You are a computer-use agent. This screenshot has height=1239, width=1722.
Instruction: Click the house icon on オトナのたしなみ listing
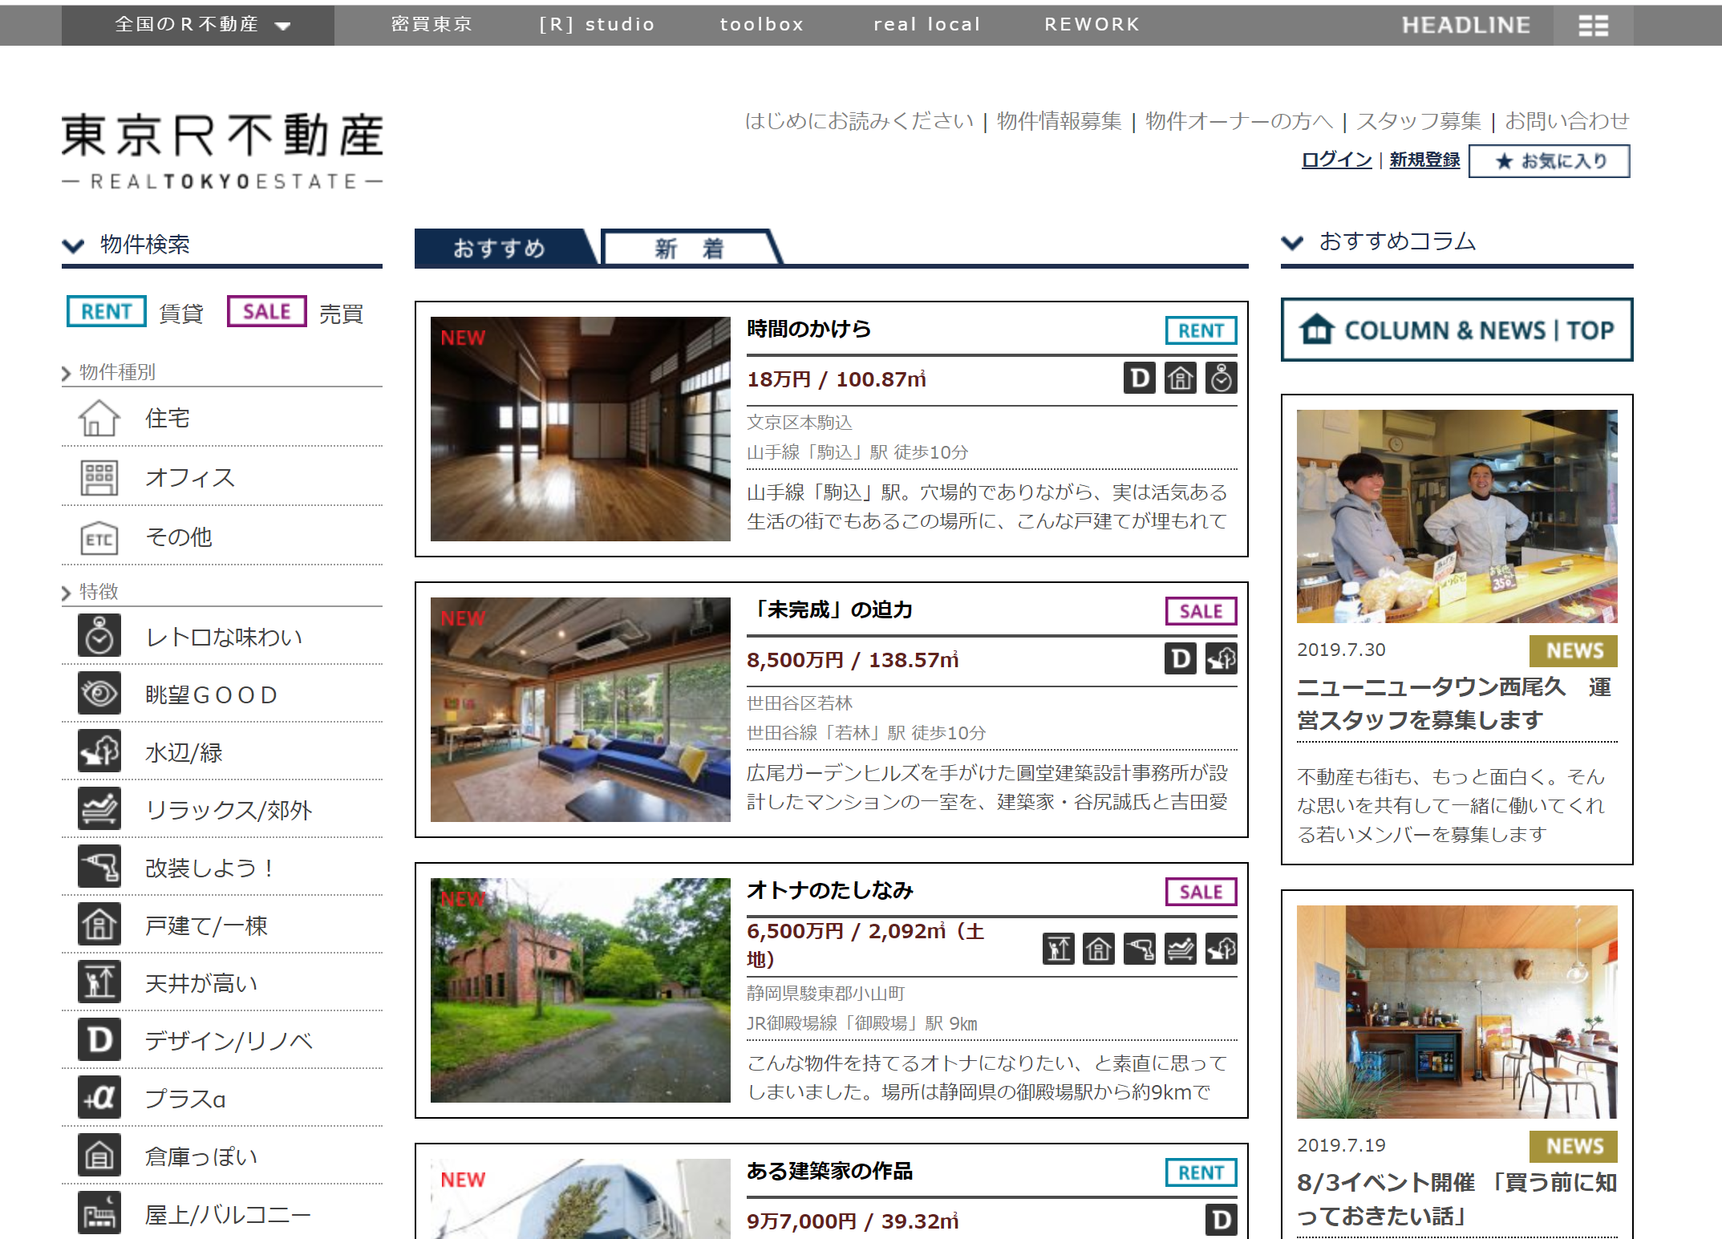click(1099, 949)
